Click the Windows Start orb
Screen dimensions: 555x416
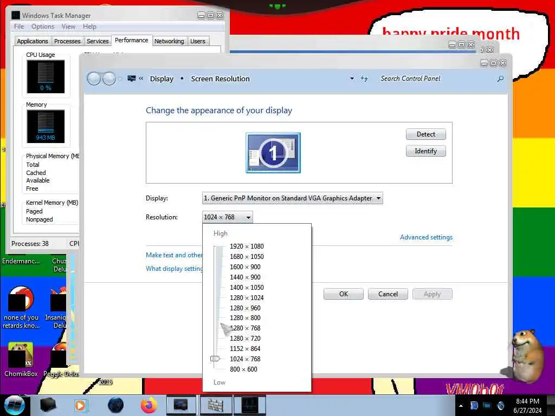14,405
